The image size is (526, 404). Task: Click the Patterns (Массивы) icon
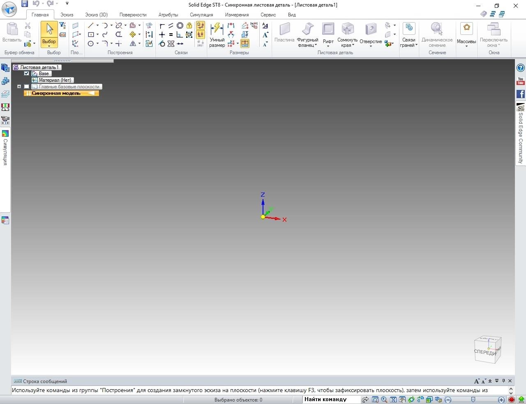tap(466, 28)
